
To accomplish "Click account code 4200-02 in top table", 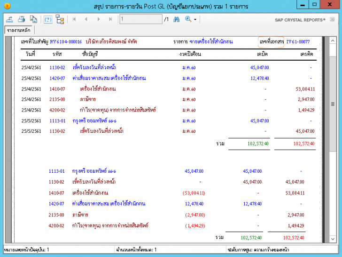I will (57, 110).
